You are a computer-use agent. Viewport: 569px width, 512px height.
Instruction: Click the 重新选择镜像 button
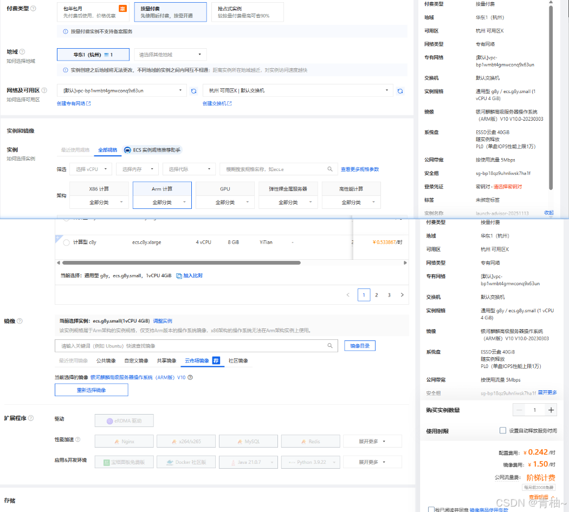(91, 390)
